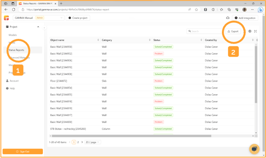Viewport: 266px width, 158px height.
Task: Sort by Object name column arrows
Action: (x=98, y=40)
